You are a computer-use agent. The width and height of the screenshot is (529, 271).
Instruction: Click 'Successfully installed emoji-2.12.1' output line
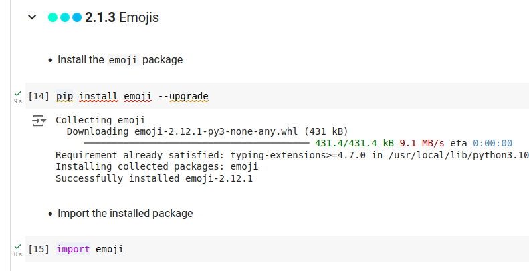pos(154,178)
